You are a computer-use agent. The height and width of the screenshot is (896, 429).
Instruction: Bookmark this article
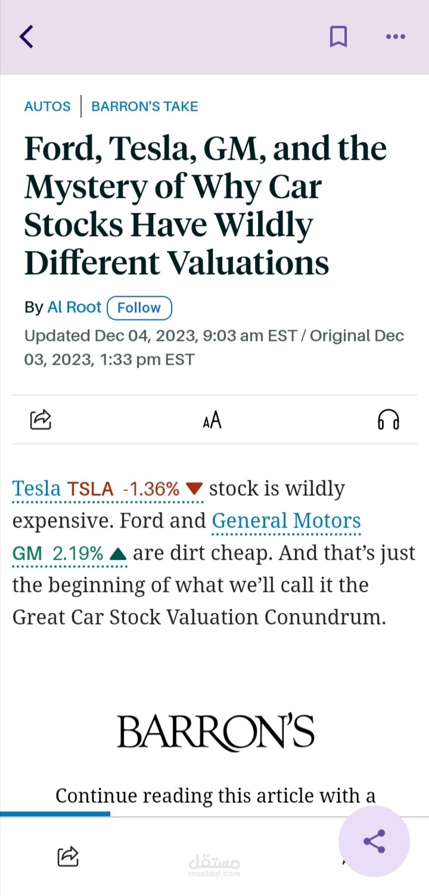point(338,36)
